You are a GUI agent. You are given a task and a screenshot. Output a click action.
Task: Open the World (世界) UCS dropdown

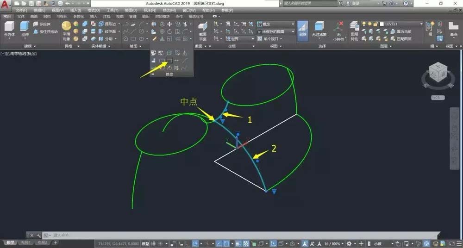(x=239, y=39)
